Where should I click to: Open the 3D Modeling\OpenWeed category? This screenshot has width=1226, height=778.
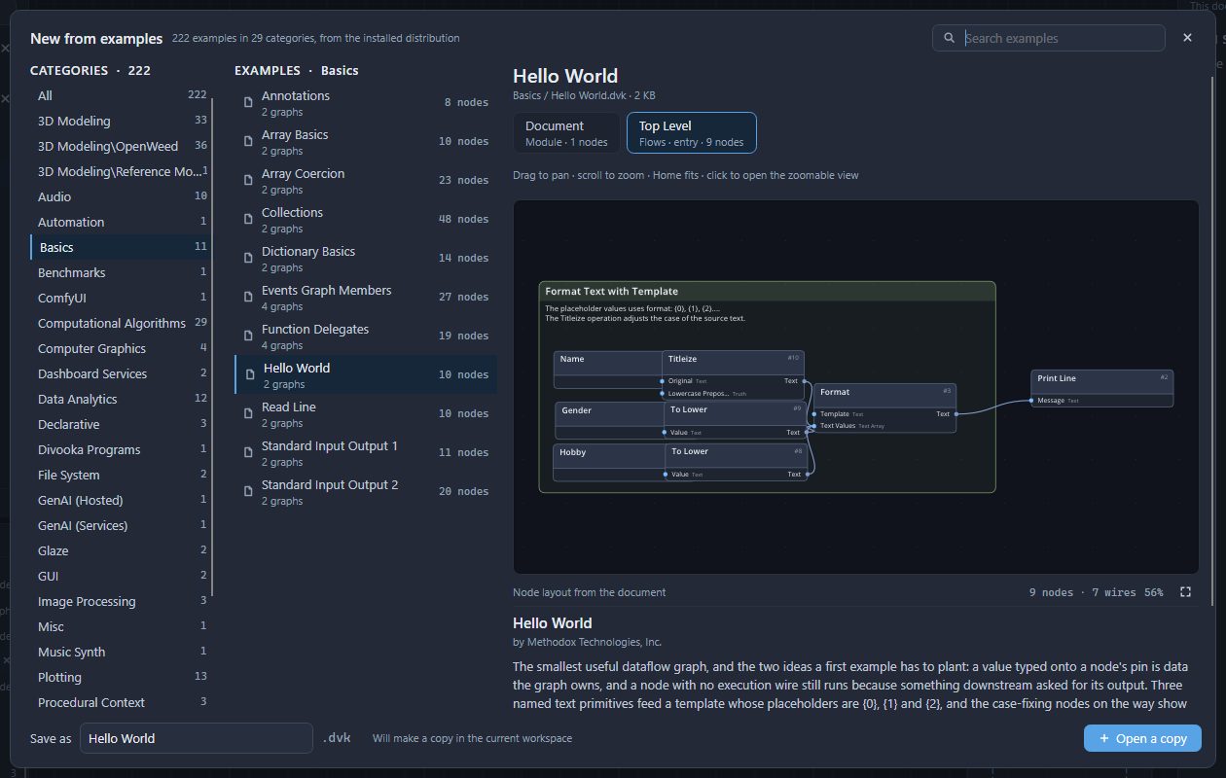(x=122, y=146)
